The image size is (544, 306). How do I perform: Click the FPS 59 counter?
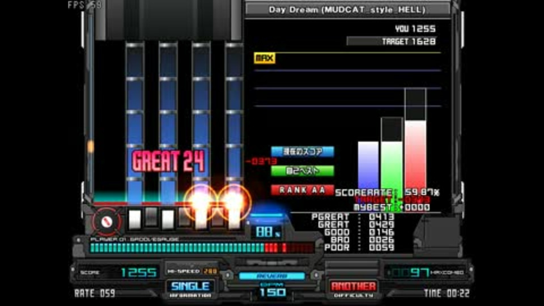(x=84, y=5)
